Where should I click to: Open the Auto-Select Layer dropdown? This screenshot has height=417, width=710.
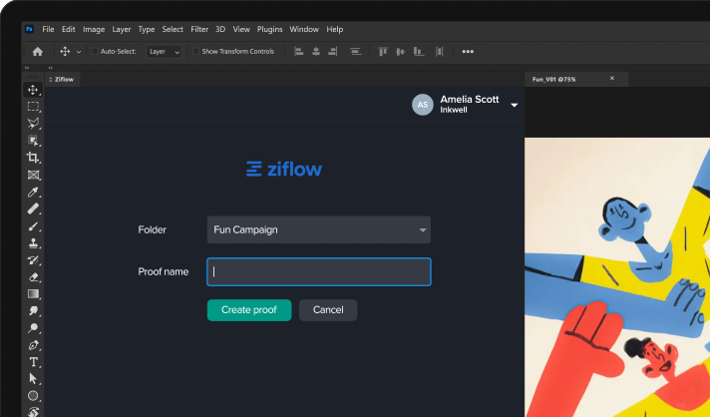[x=165, y=51]
